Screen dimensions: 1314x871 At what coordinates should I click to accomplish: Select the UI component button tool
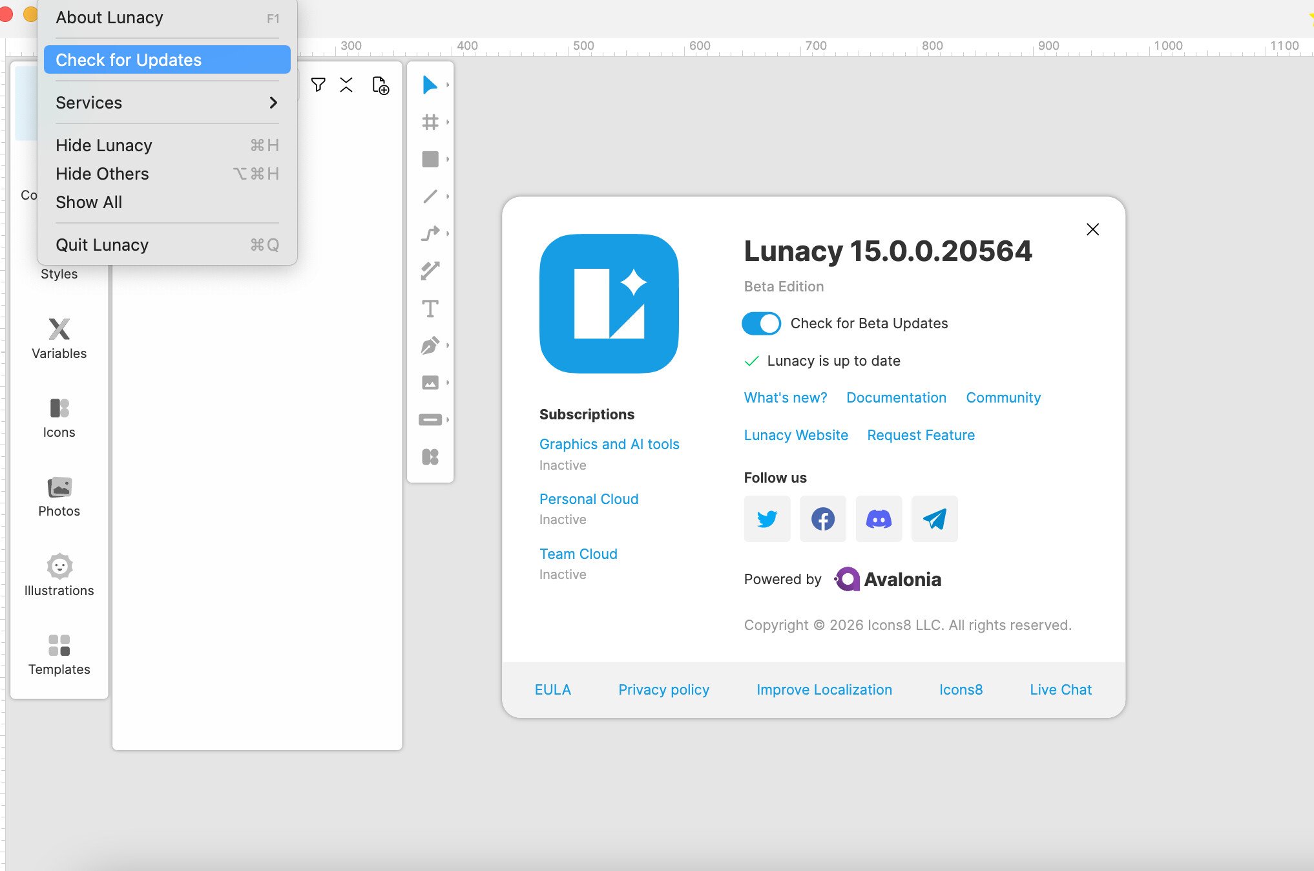pos(430,420)
